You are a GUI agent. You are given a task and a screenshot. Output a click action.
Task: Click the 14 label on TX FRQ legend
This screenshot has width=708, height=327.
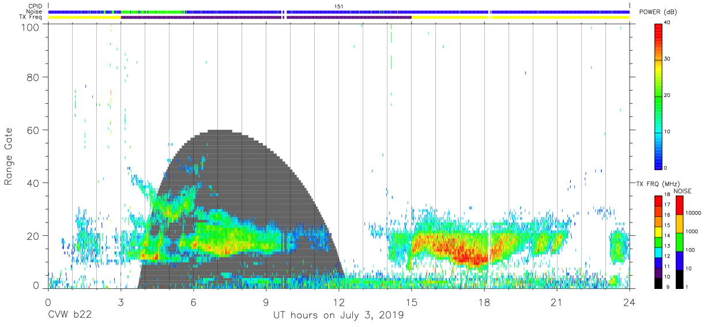tap(667, 236)
